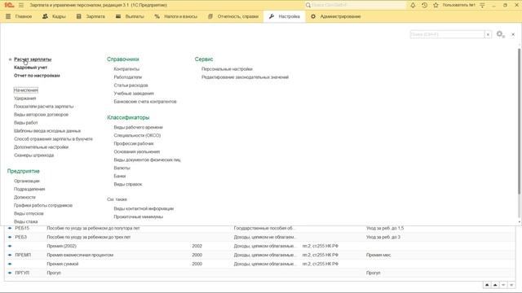Screen dimensions: 522x293
Task: Click the gear icon of Администрирование
Action: click(x=313, y=16)
